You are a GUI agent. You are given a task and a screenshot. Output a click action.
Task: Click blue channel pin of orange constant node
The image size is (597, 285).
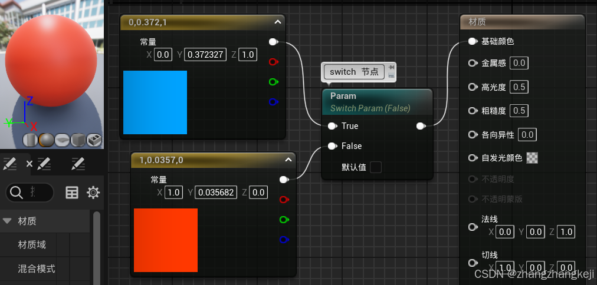click(x=284, y=240)
